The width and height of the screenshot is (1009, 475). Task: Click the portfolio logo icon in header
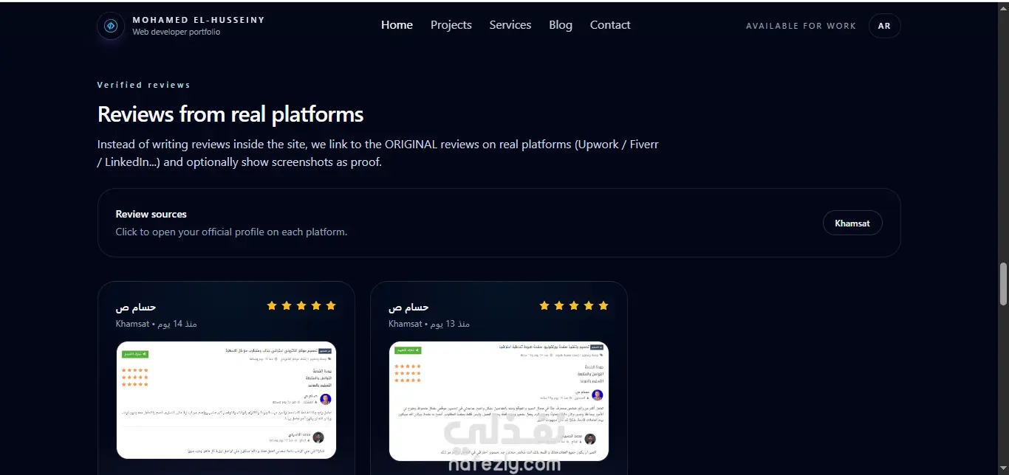[x=111, y=26]
